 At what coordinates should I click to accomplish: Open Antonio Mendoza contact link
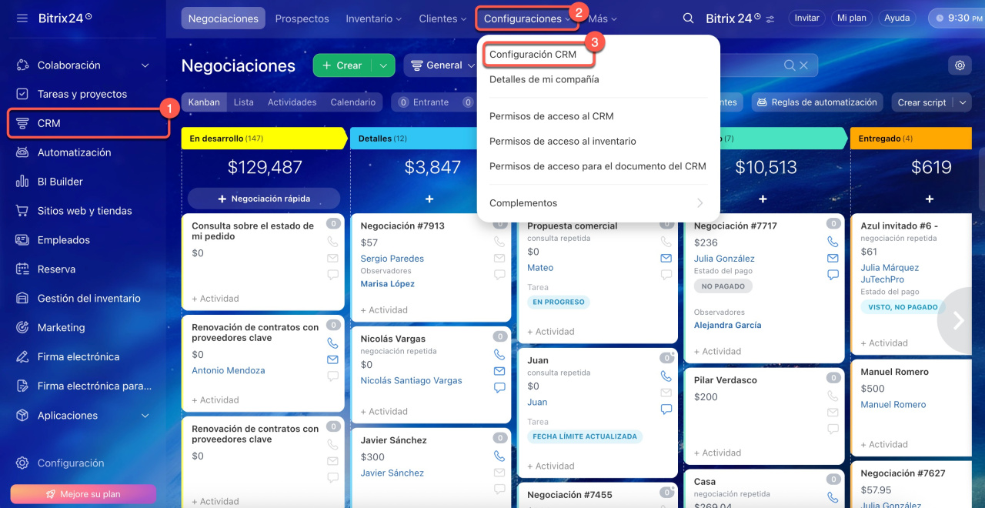tap(228, 371)
